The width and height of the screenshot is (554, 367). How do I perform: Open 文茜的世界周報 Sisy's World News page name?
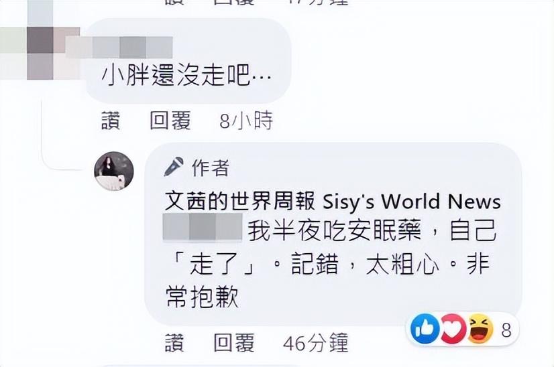333,202
